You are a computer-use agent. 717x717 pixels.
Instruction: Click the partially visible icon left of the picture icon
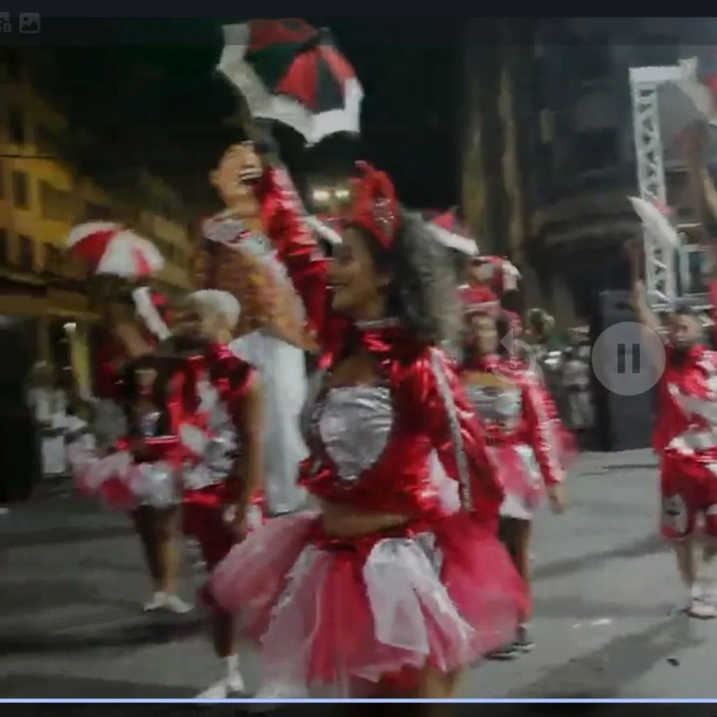pos(5,25)
